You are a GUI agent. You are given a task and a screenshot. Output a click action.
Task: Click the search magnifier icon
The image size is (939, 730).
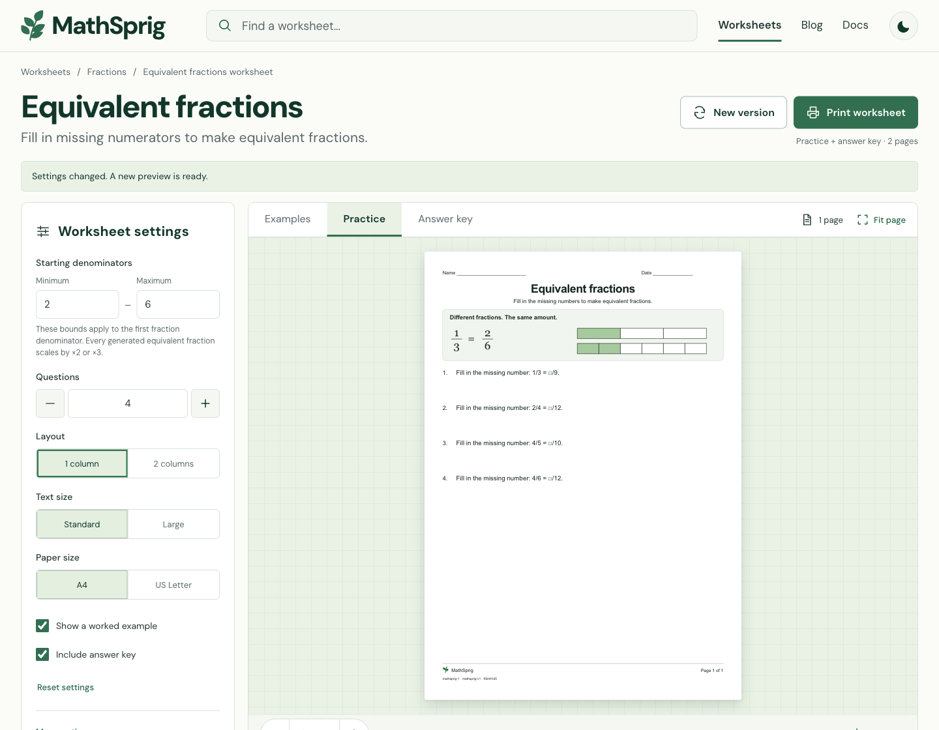tap(225, 25)
